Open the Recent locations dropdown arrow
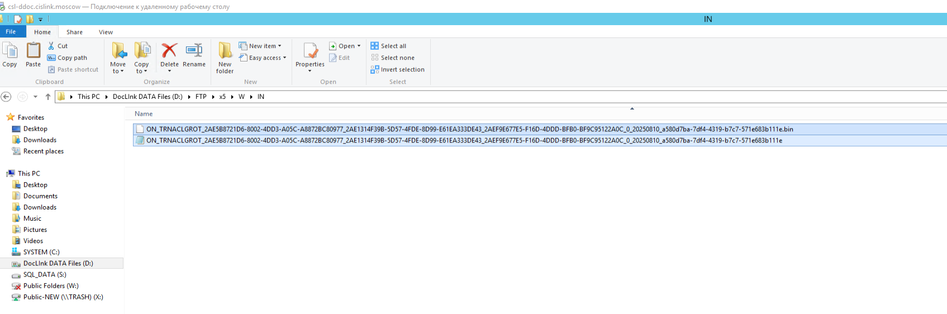The height and width of the screenshot is (314, 947). click(36, 97)
